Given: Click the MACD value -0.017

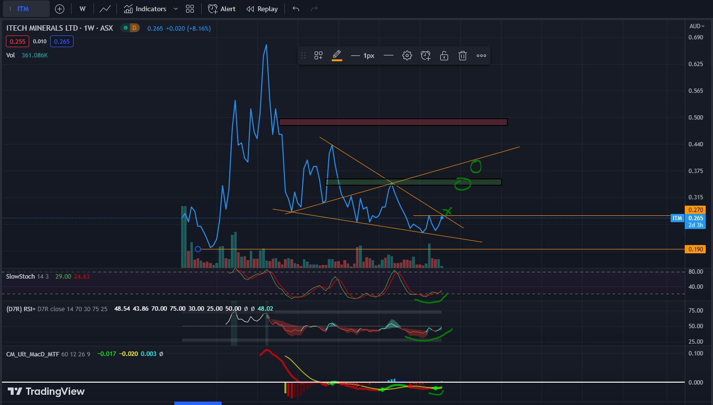Looking at the screenshot, I should pos(107,354).
